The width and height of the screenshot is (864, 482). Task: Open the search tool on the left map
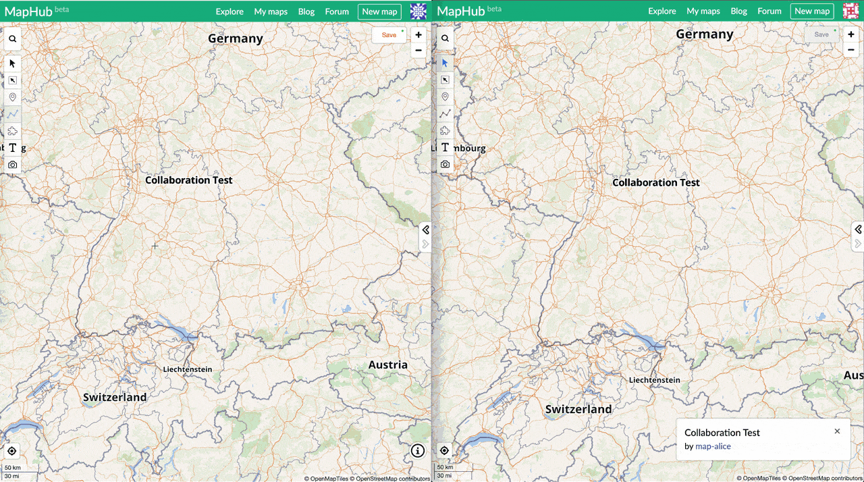tap(12, 38)
